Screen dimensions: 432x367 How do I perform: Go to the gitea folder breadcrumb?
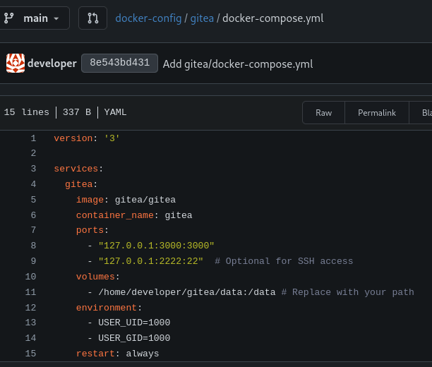(x=202, y=18)
